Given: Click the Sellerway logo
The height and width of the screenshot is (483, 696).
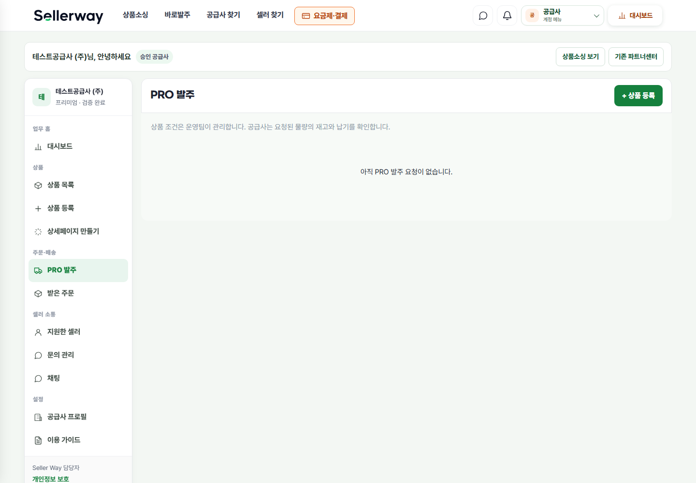Looking at the screenshot, I should coord(69,16).
